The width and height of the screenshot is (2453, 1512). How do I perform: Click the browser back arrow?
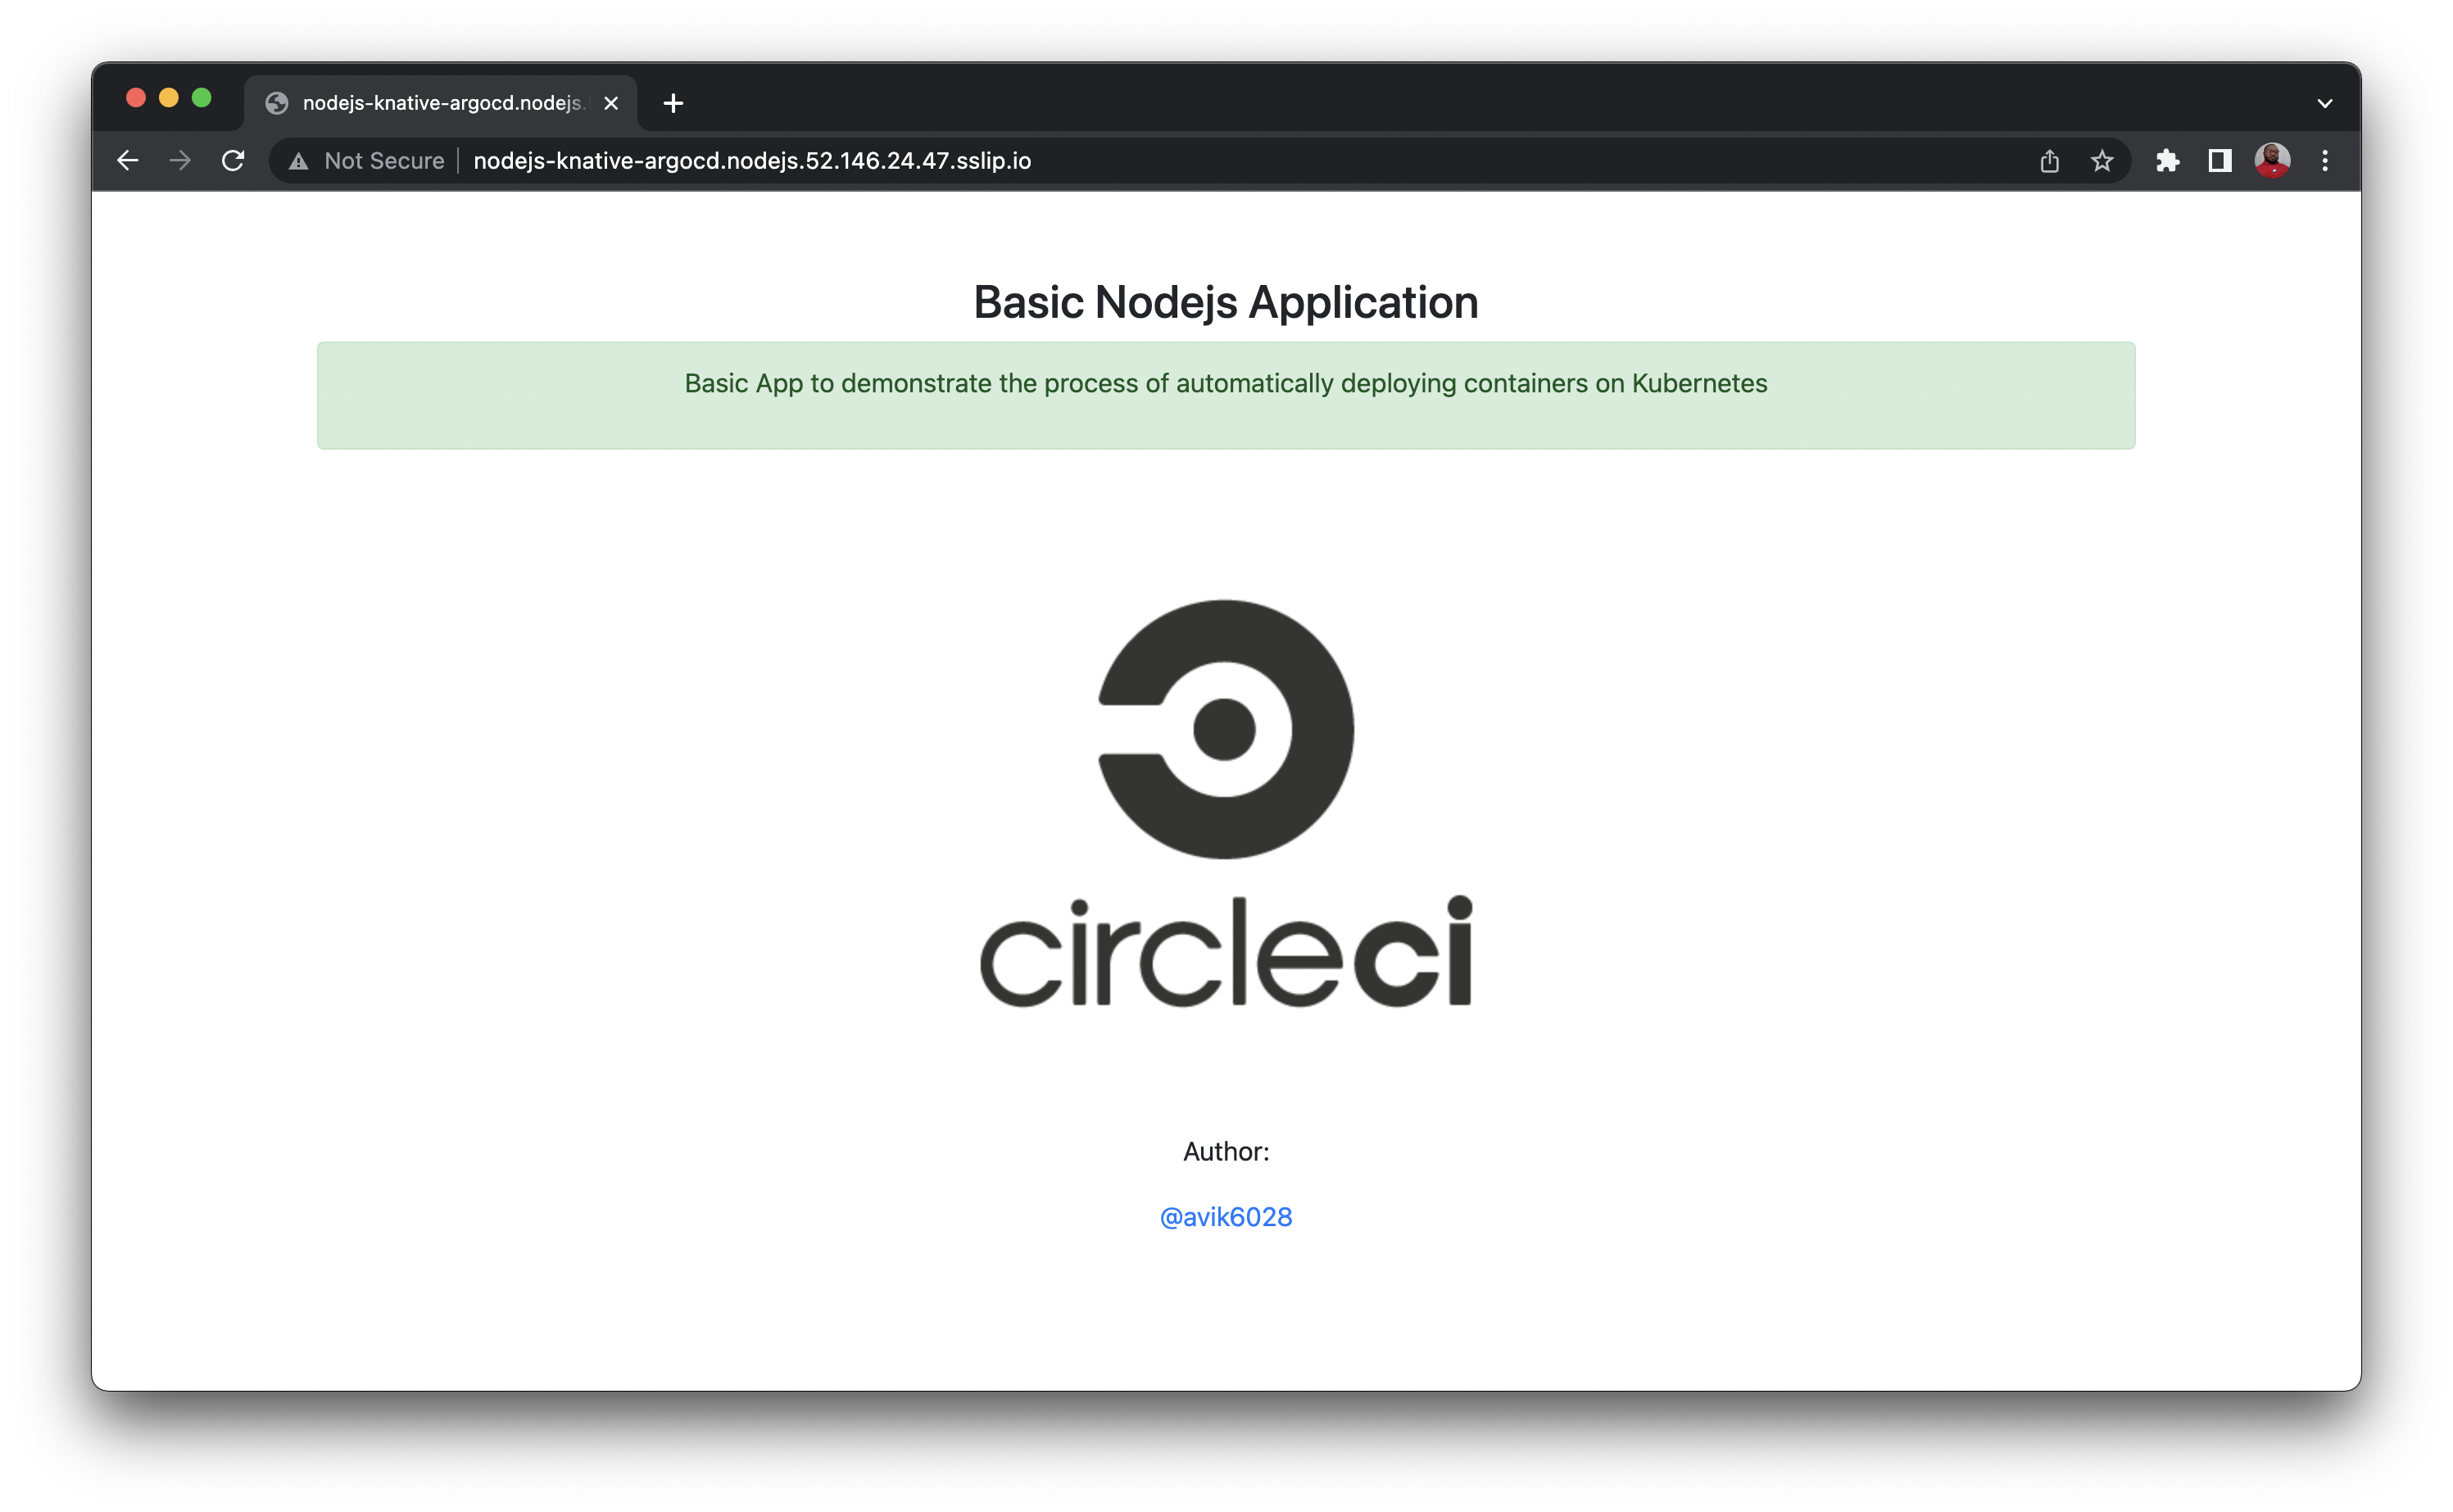click(x=127, y=161)
